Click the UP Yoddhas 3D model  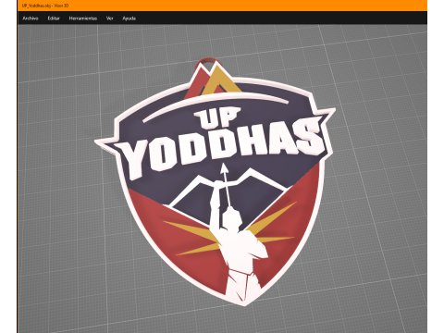pyautogui.click(x=216, y=182)
